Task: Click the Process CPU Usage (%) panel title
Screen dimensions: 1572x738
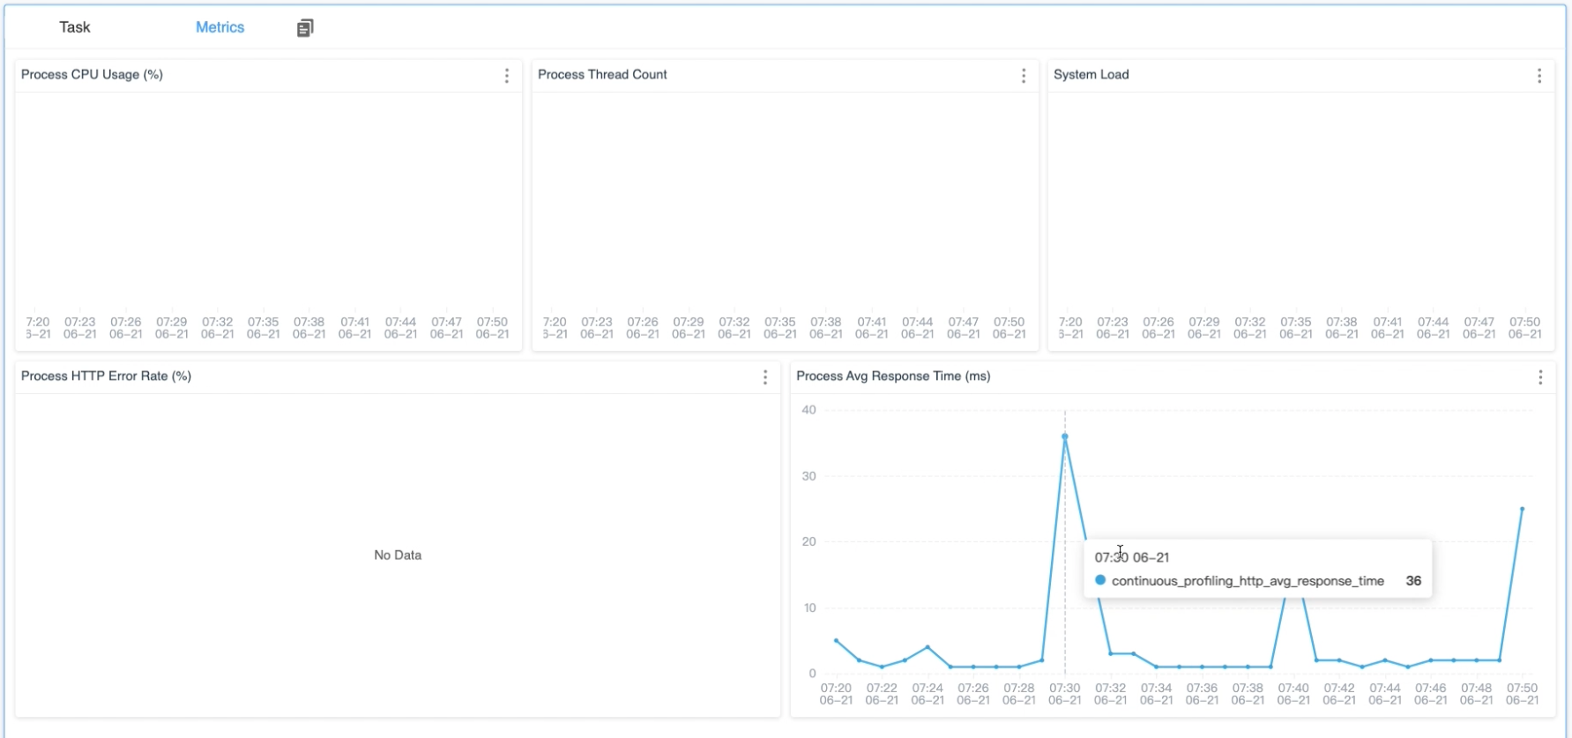Action: (92, 75)
